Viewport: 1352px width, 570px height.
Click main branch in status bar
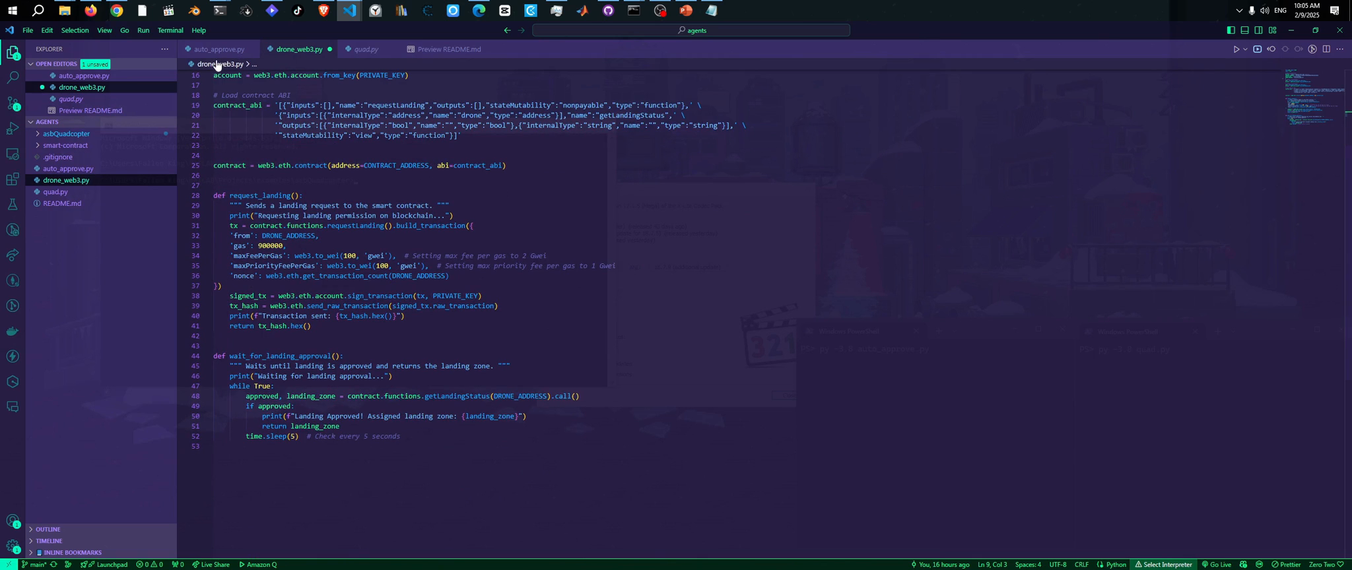click(x=34, y=565)
